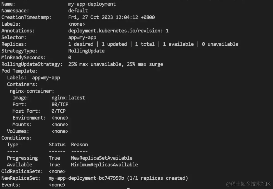
Task: Click the watermark text at bottom right
Action: pyautogui.click(x=248, y=184)
